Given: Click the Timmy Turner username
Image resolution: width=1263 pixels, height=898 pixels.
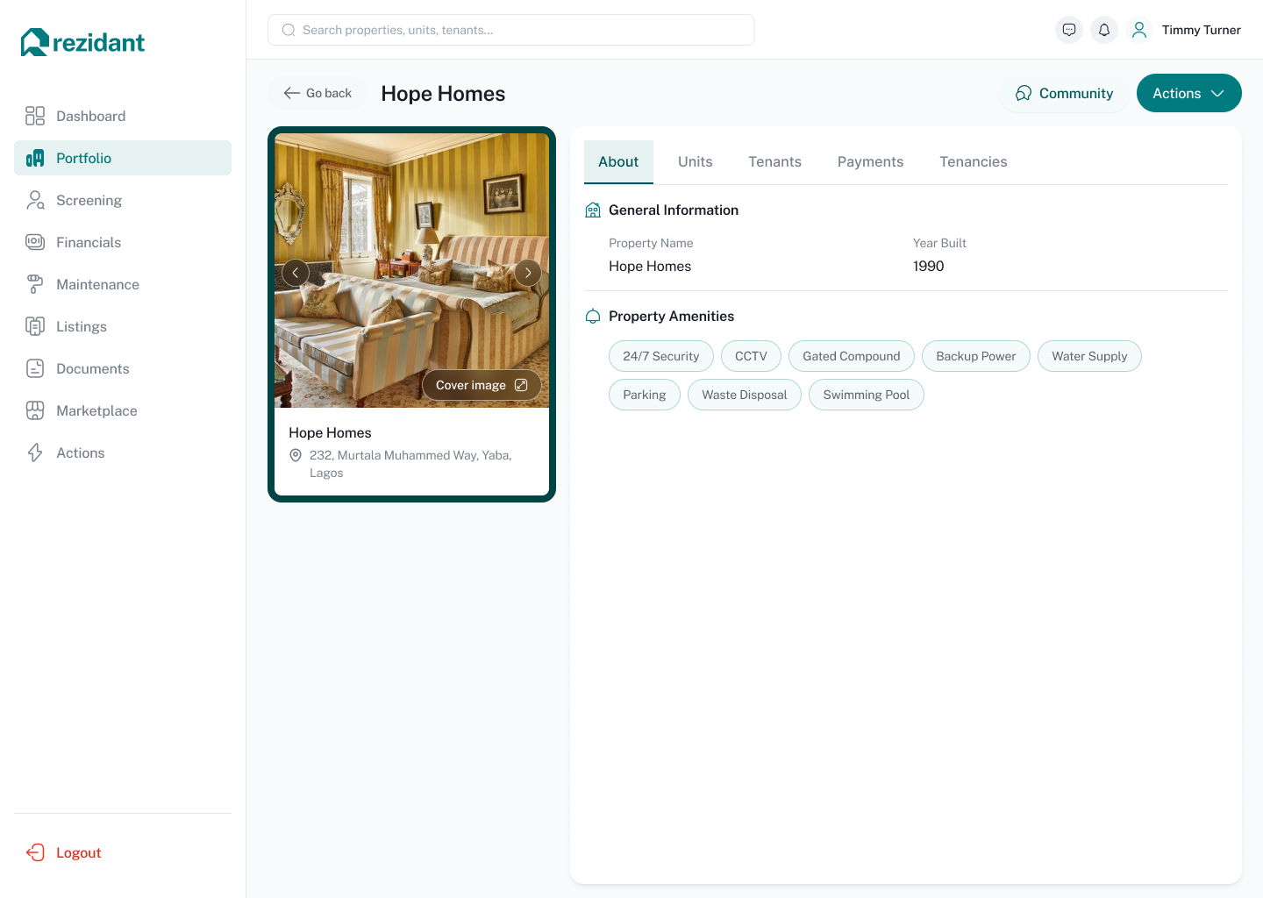Looking at the screenshot, I should click(x=1202, y=30).
